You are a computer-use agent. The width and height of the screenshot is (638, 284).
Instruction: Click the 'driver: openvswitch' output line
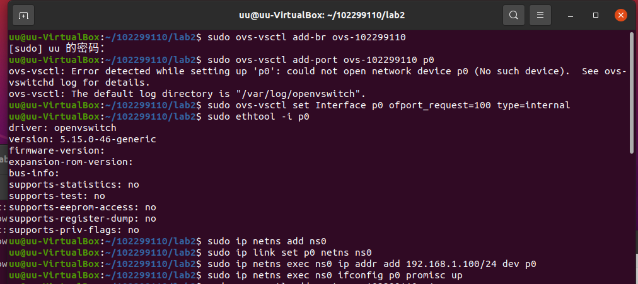(62, 128)
